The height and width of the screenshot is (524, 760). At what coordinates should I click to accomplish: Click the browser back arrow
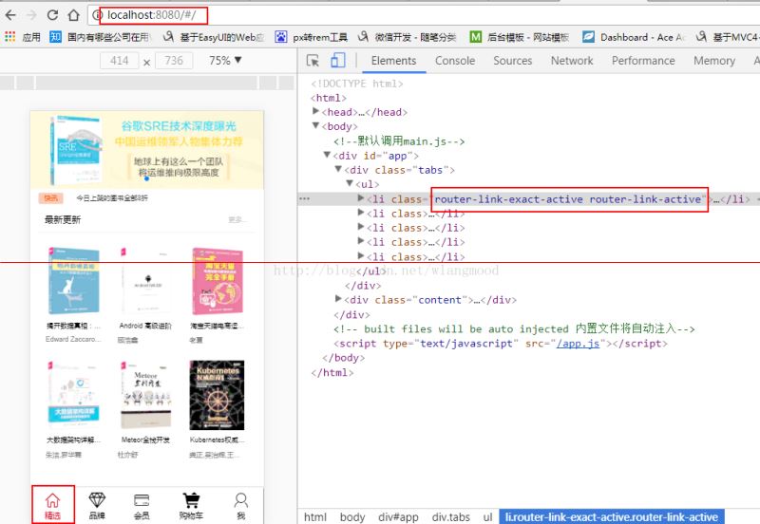pos(10,15)
